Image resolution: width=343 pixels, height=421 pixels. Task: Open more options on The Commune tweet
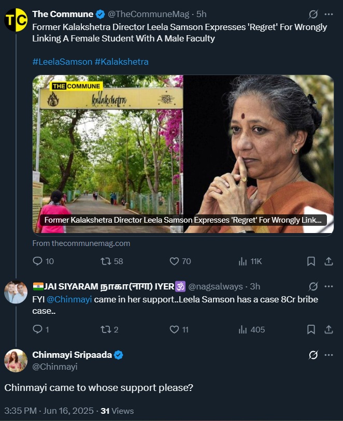328,14
